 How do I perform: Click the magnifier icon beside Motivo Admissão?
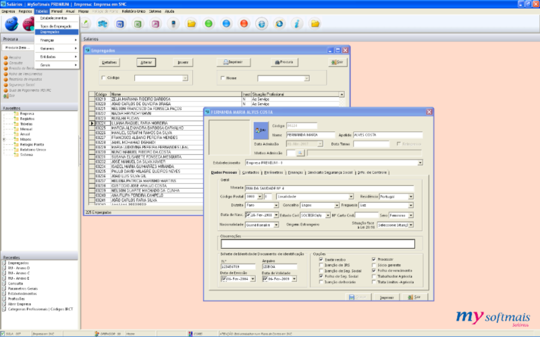coord(300,153)
